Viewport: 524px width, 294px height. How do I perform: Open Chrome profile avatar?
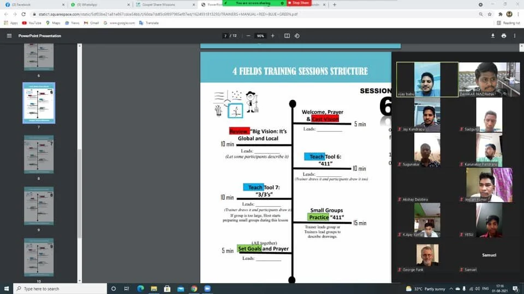pos(509,14)
